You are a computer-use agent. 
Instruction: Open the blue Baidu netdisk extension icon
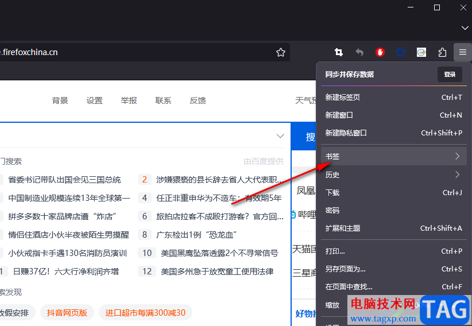(x=401, y=52)
